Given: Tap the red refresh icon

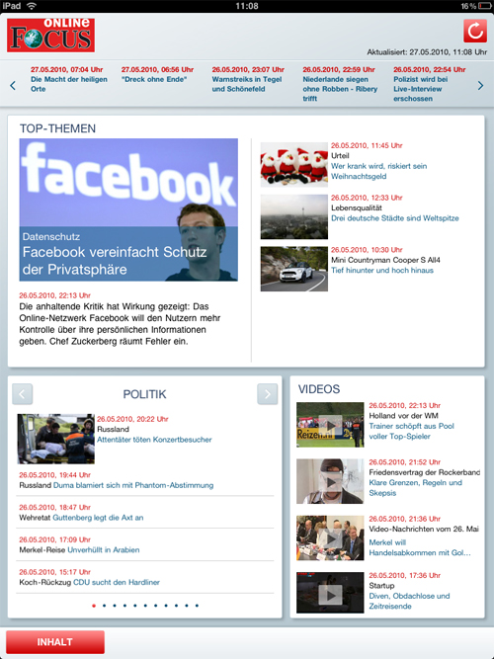Looking at the screenshot, I should 475,31.
